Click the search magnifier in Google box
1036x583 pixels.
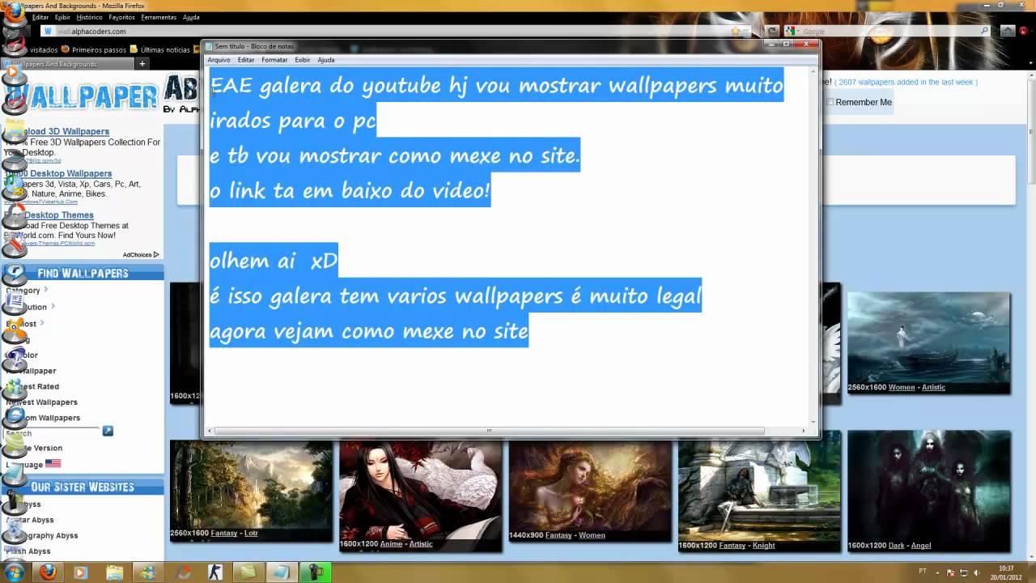(984, 32)
